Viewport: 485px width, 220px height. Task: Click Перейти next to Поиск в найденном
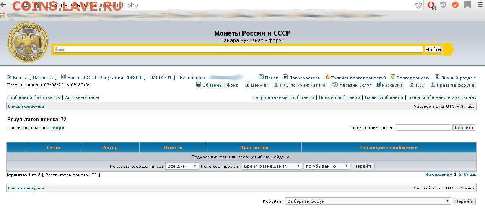[x=464, y=128]
